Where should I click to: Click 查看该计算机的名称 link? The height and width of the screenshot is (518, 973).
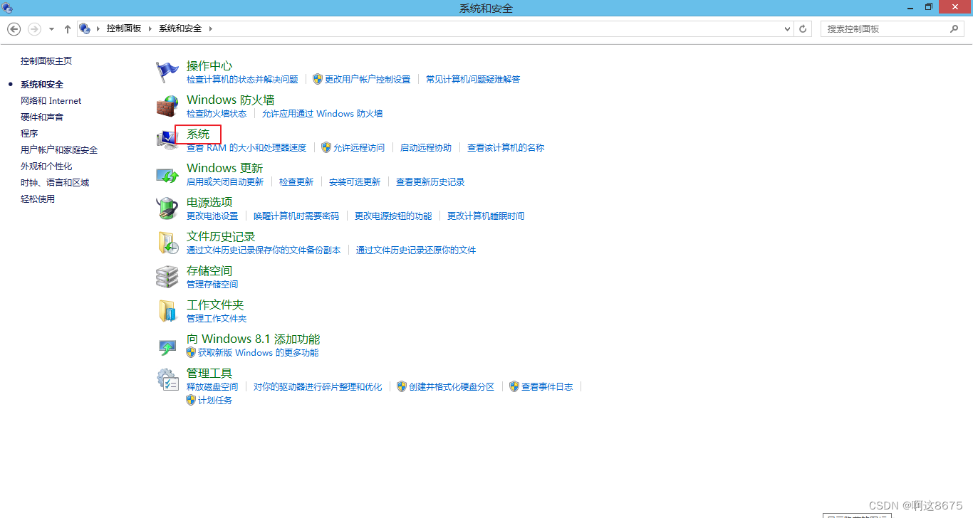point(506,147)
